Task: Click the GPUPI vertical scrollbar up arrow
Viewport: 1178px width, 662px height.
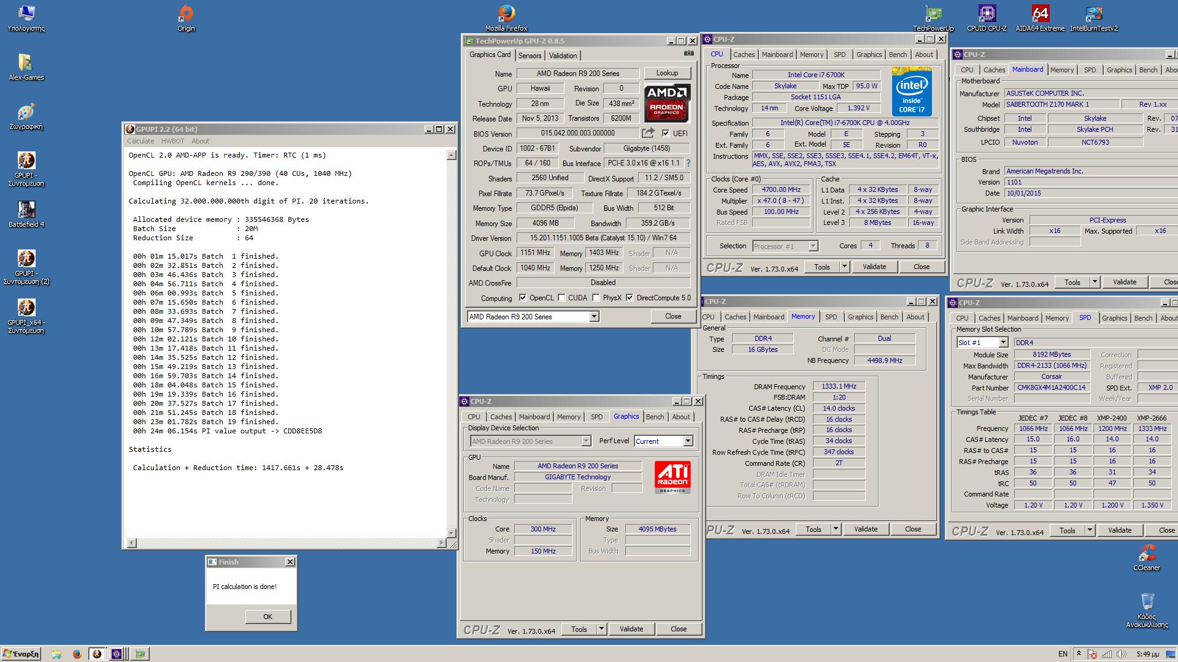Action: pyautogui.click(x=452, y=155)
